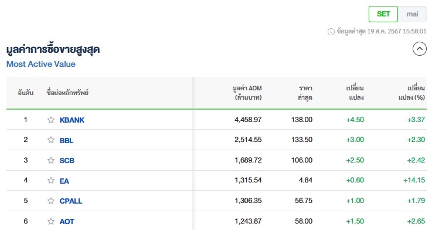Image resolution: width=432 pixels, height=230 pixels.
Task: Click the ชื่อย่อหลักทรัพย์ column header
Action: click(x=67, y=93)
